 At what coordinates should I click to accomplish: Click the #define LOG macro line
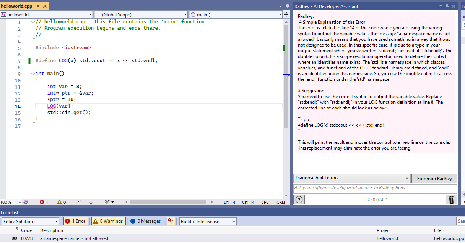pyautogui.click(x=96, y=61)
